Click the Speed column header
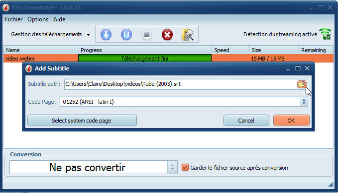 tap(230, 50)
